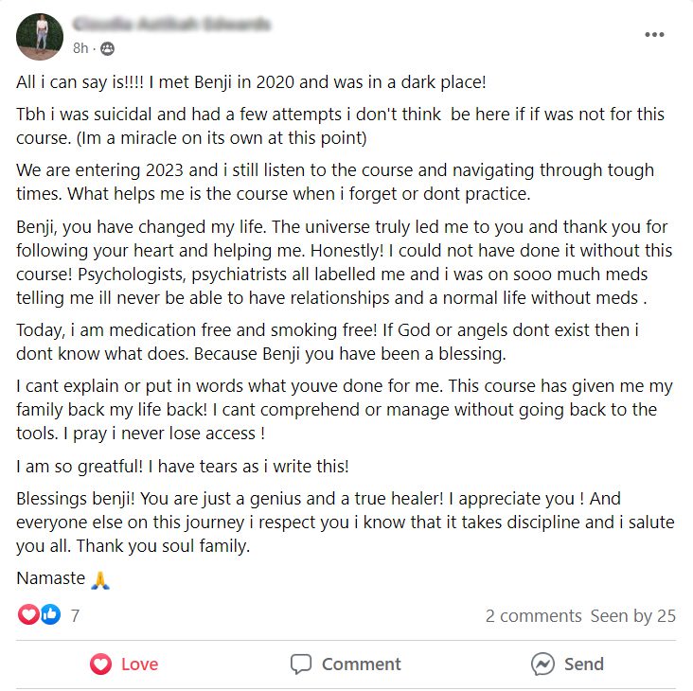Expand the 2 comments link
This screenshot has width=693, height=691.
pos(533,615)
